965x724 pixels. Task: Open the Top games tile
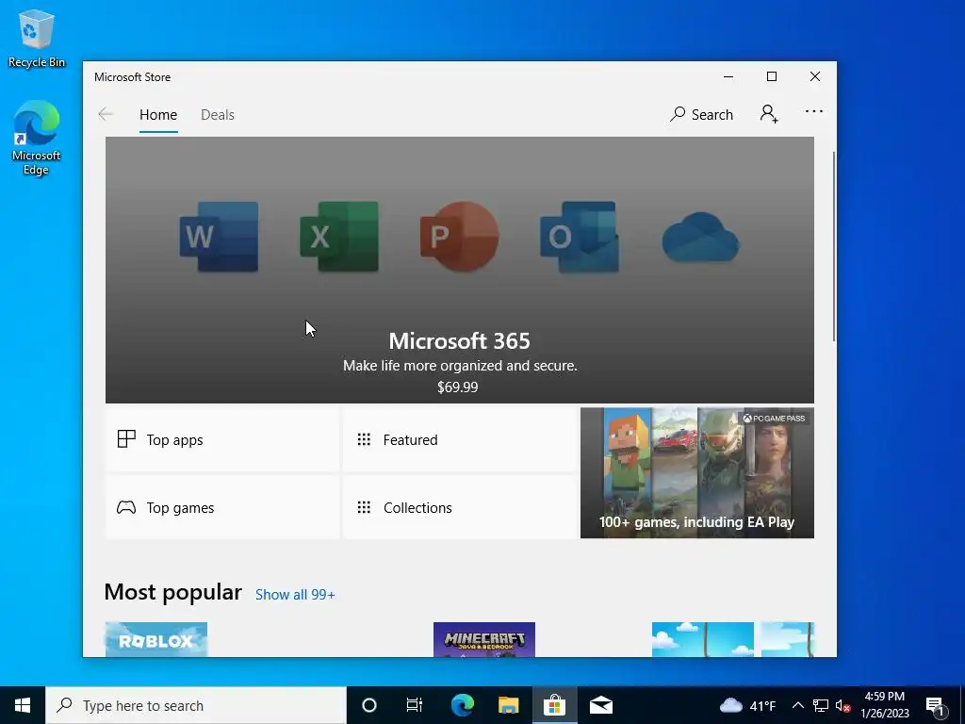(221, 507)
